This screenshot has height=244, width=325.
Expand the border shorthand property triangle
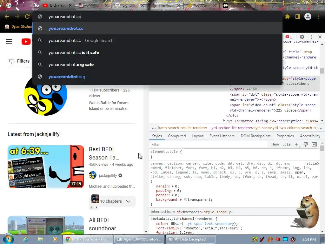click(x=173, y=195)
